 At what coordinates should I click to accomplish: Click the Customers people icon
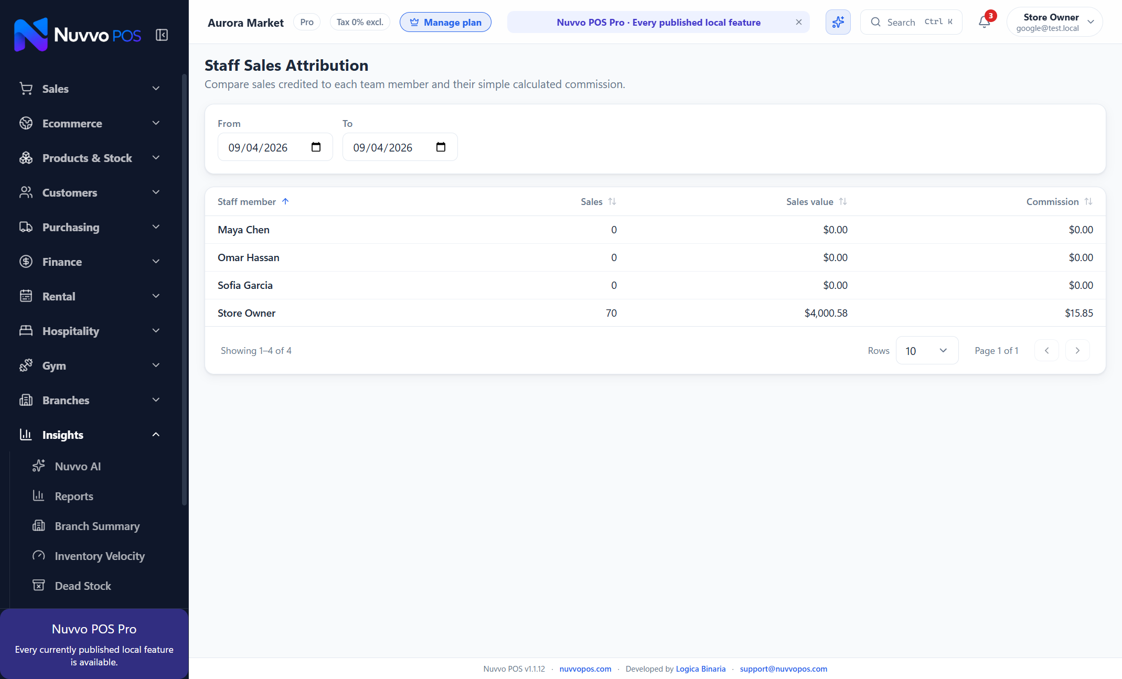pos(26,192)
